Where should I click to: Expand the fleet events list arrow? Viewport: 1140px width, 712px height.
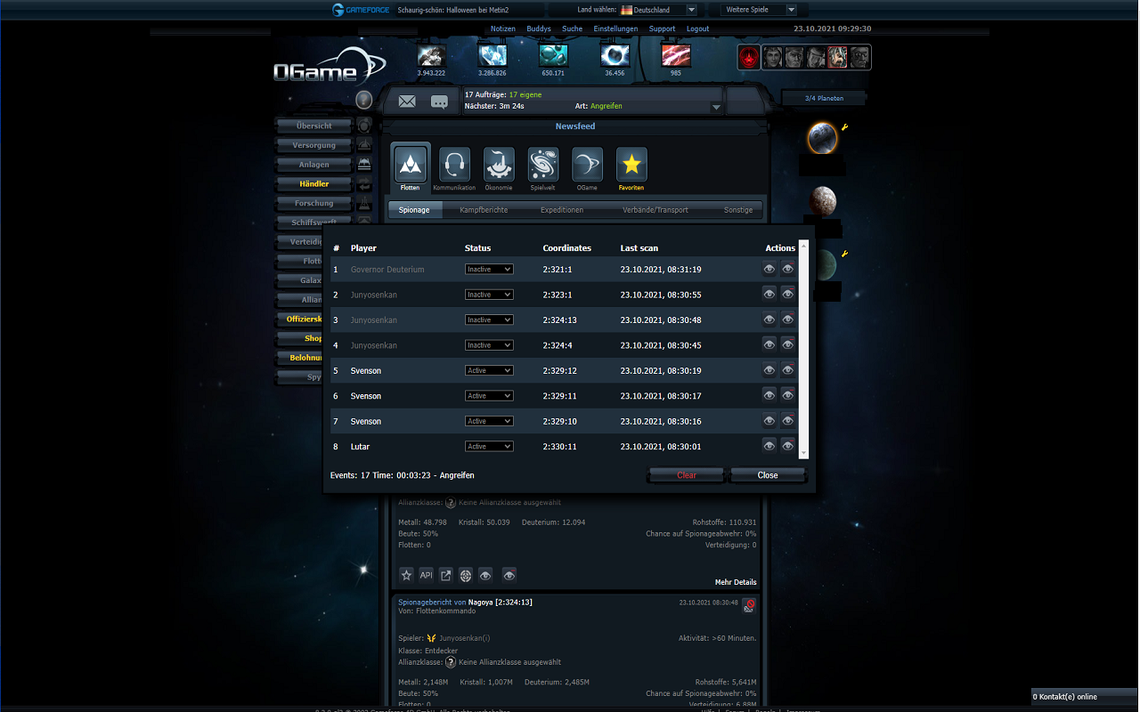coord(716,107)
